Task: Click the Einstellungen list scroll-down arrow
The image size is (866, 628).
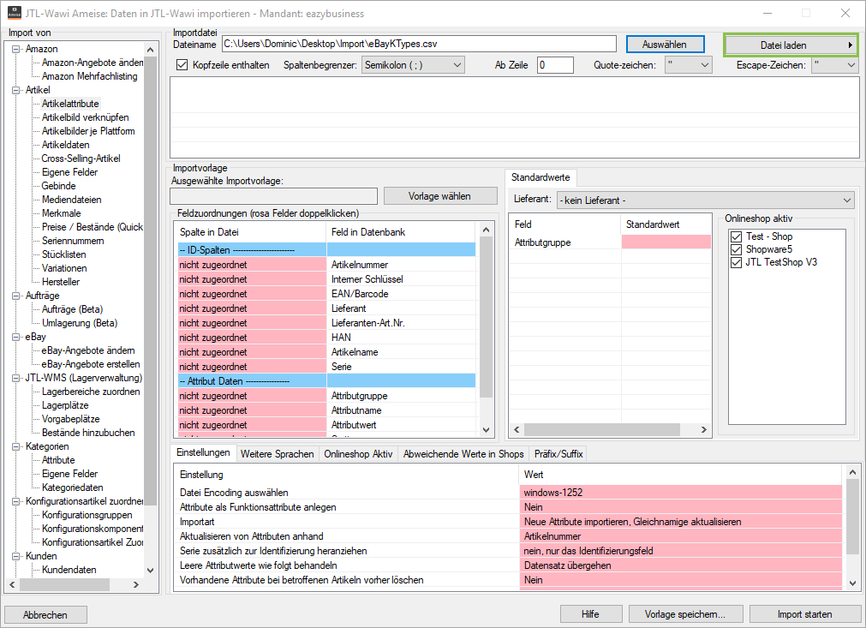Action: 852,583
